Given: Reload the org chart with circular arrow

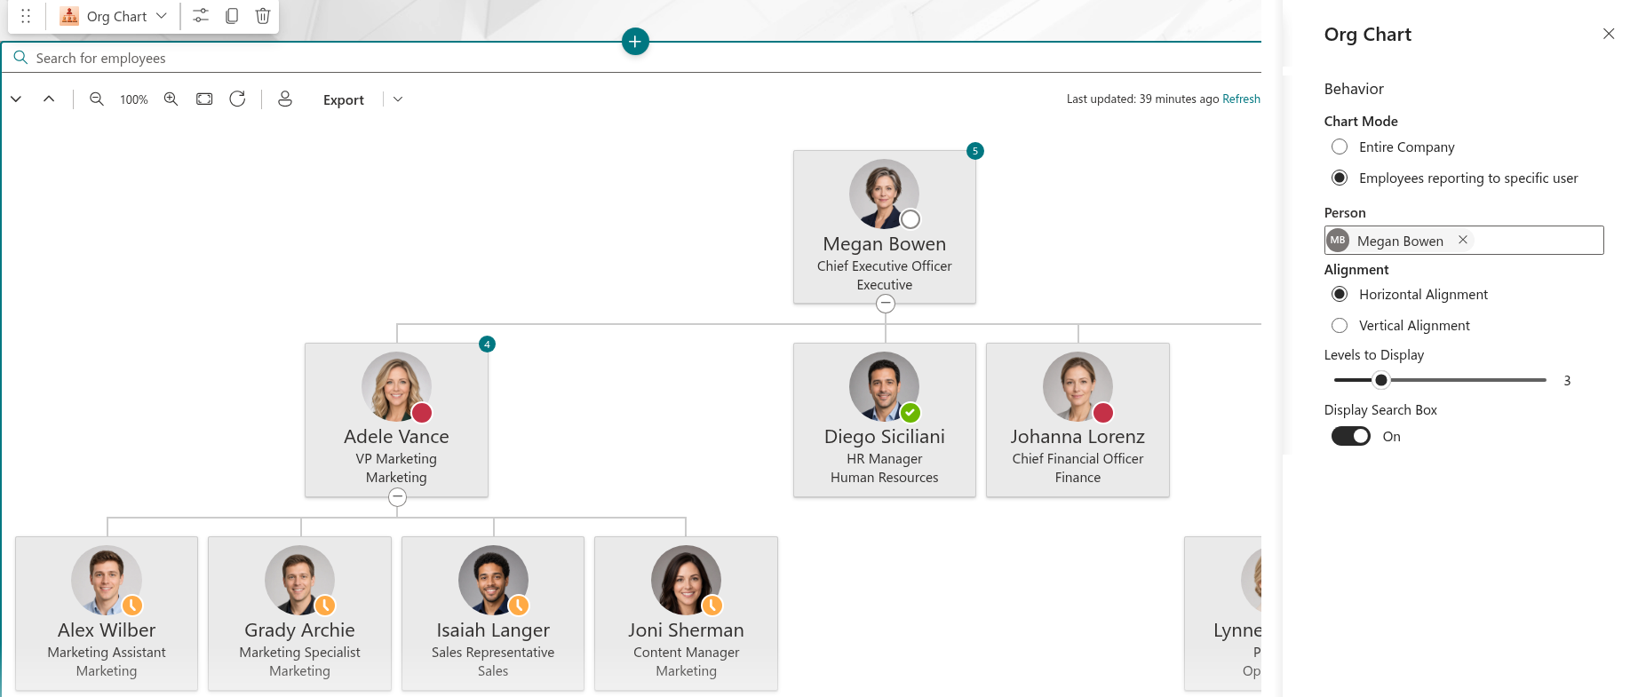Looking at the screenshot, I should (x=237, y=99).
